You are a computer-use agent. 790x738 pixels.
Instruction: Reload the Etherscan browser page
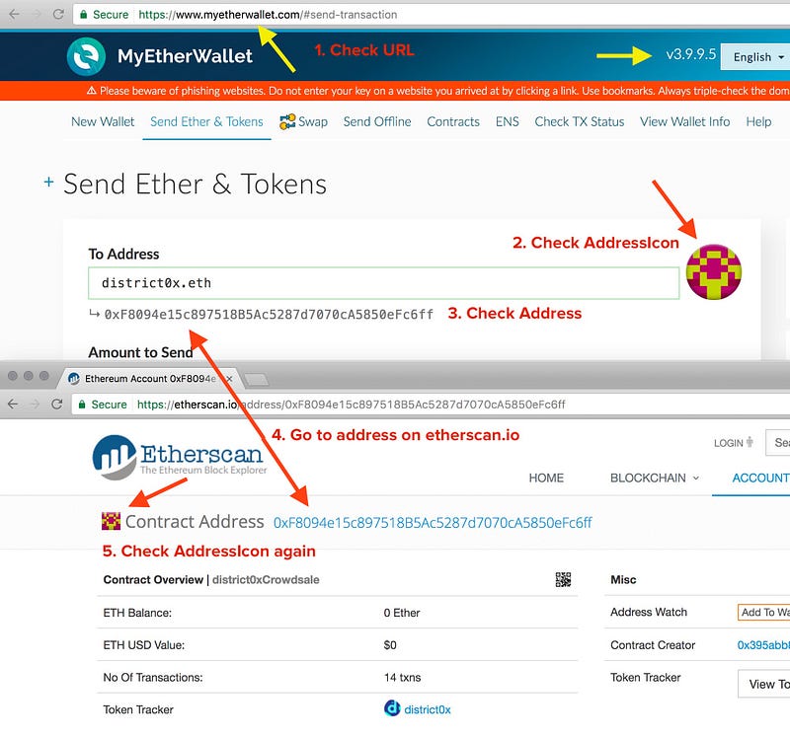pyautogui.click(x=57, y=405)
